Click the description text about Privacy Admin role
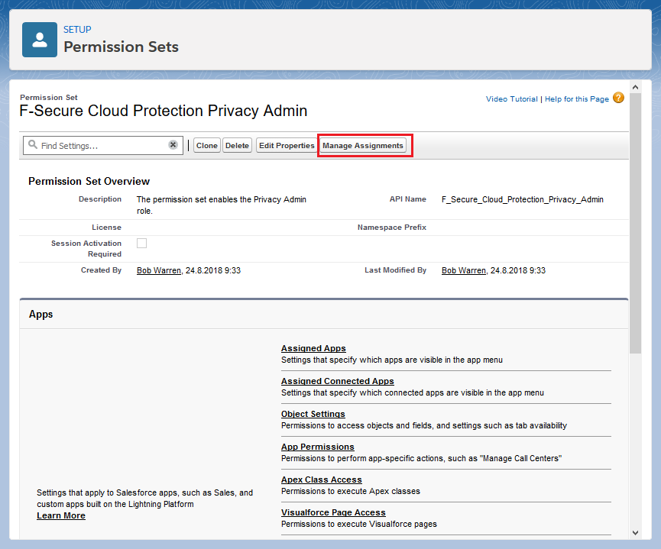Screen dimensions: 661x549 [222, 205]
